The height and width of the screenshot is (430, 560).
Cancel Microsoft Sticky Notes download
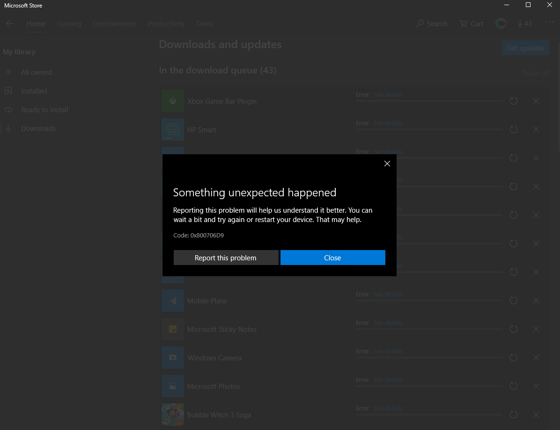tap(536, 329)
